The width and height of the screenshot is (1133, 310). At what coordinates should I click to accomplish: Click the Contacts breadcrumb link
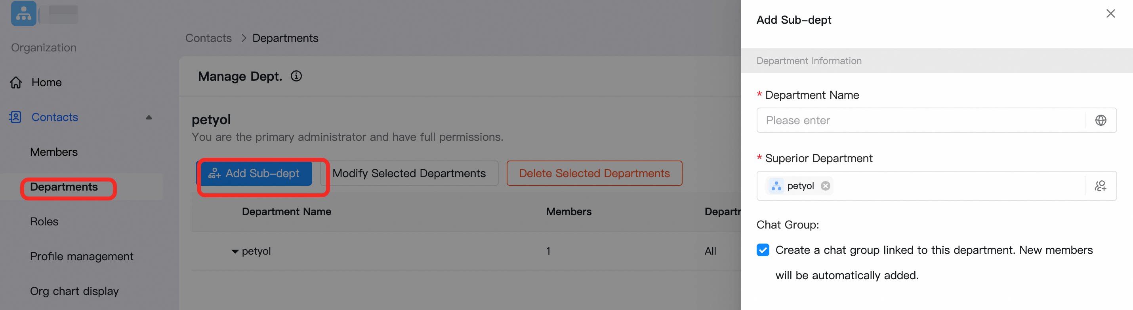tap(208, 38)
